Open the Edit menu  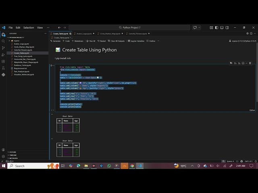tap(18, 28)
